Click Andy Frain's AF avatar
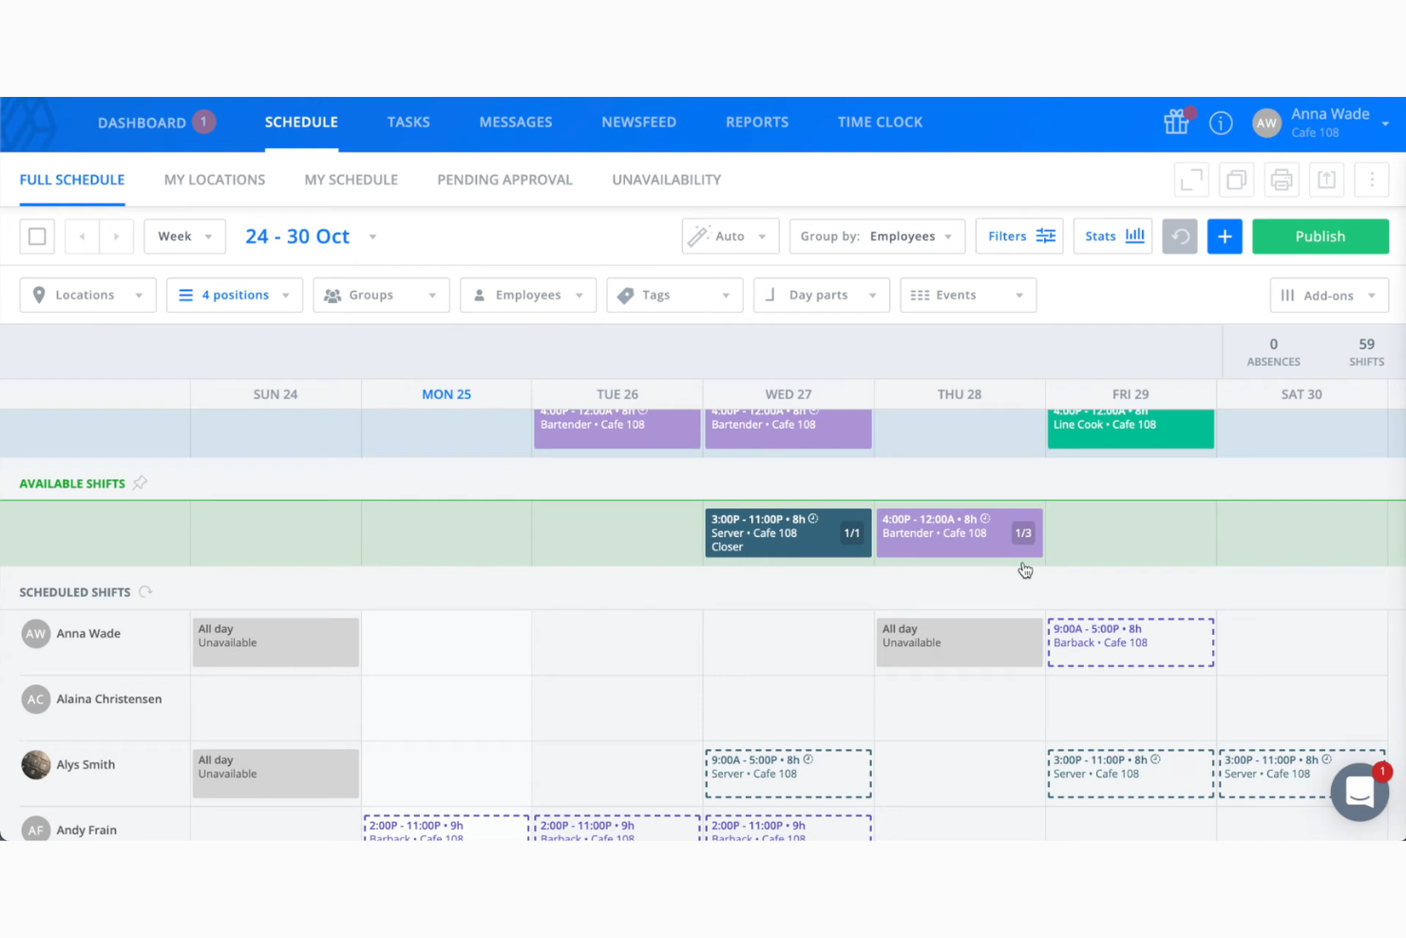The height and width of the screenshot is (938, 1406). click(x=36, y=830)
